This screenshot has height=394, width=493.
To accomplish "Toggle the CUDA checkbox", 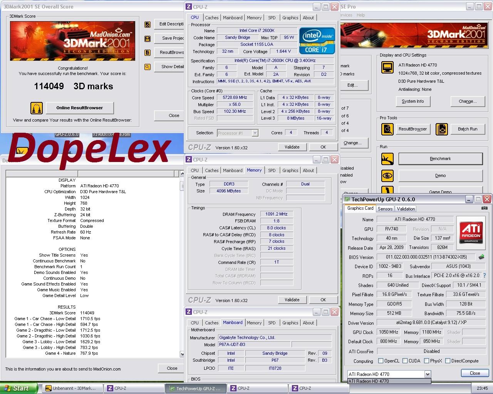I will tap(405, 361).
